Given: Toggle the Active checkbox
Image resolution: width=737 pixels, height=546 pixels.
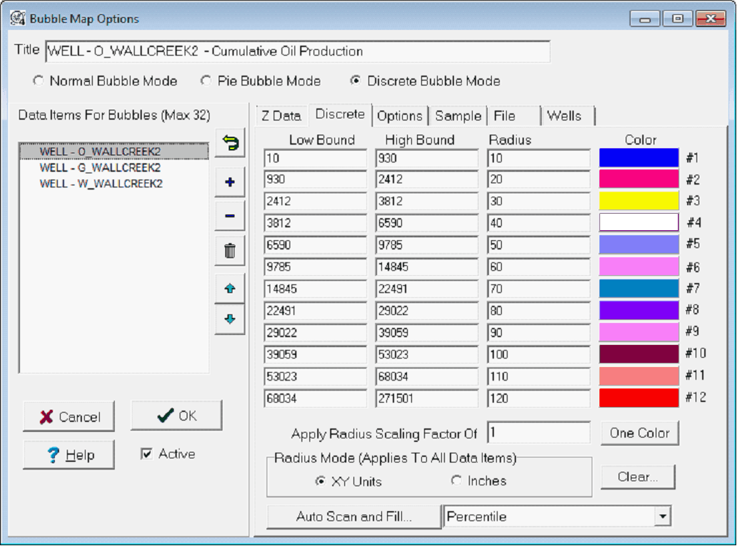Looking at the screenshot, I should click(147, 453).
